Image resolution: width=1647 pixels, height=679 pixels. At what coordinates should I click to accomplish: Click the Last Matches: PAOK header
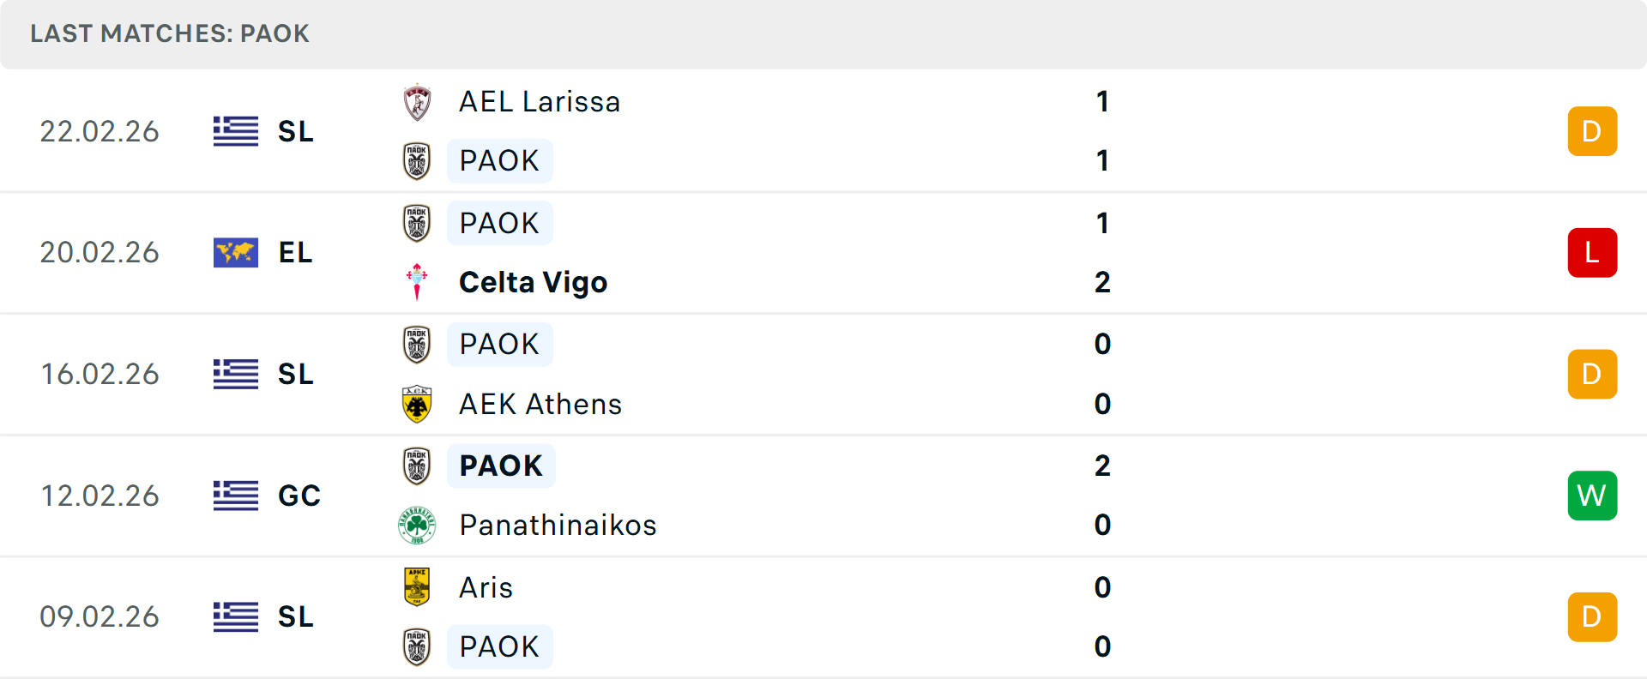point(170,33)
